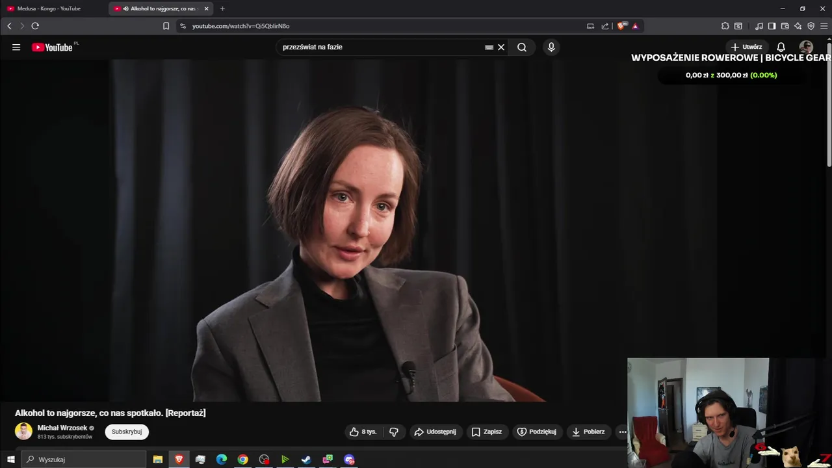832x468 pixels.
Task: Click the Michał Wrzosek channel avatar
Action: pyautogui.click(x=23, y=431)
